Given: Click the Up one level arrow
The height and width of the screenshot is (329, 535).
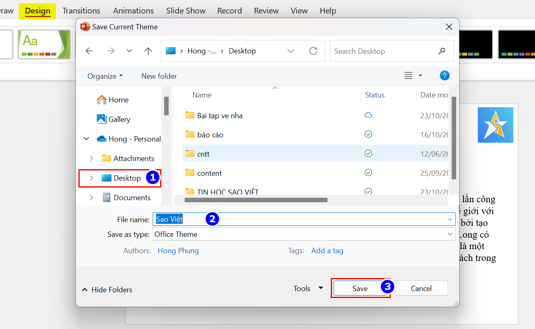Looking at the screenshot, I should tap(148, 51).
